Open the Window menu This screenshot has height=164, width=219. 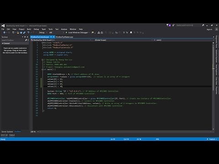(x=73, y=29)
